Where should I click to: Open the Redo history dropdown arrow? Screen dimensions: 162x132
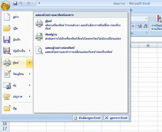click(33, 3)
